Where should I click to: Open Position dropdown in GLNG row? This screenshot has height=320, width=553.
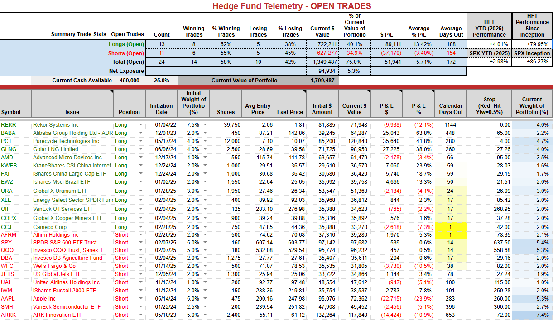(x=140, y=150)
